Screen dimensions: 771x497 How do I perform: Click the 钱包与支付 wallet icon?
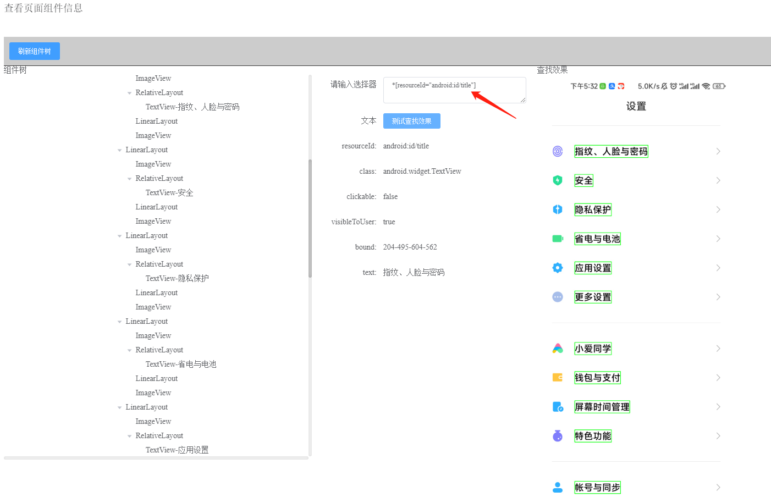pyautogui.click(x=558, y=377)
